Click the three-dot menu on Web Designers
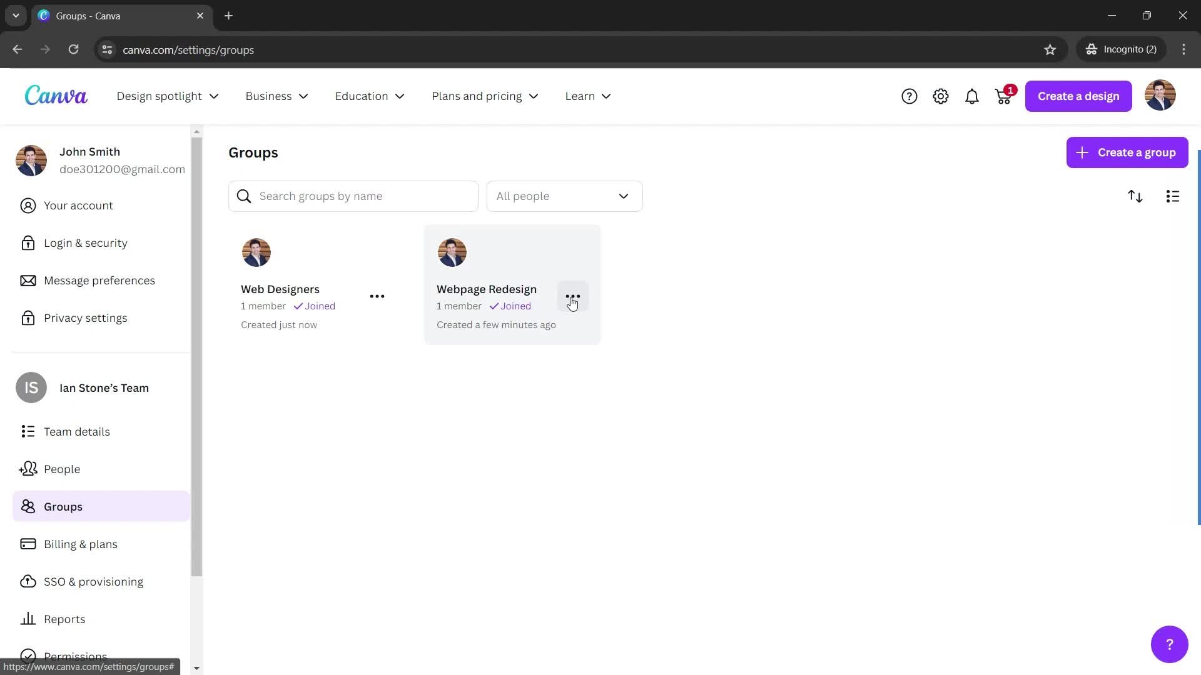This screenshot has height=675, width=1201. 377,296
